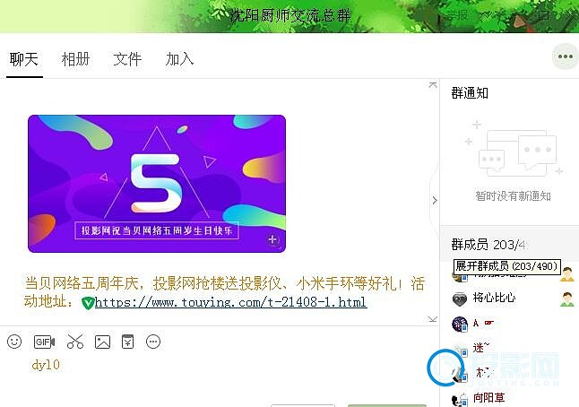Image resolution: width=579 pixels, height=407 pixels.
Task: Open the send picture icon
Action: [x=103, y=342]
